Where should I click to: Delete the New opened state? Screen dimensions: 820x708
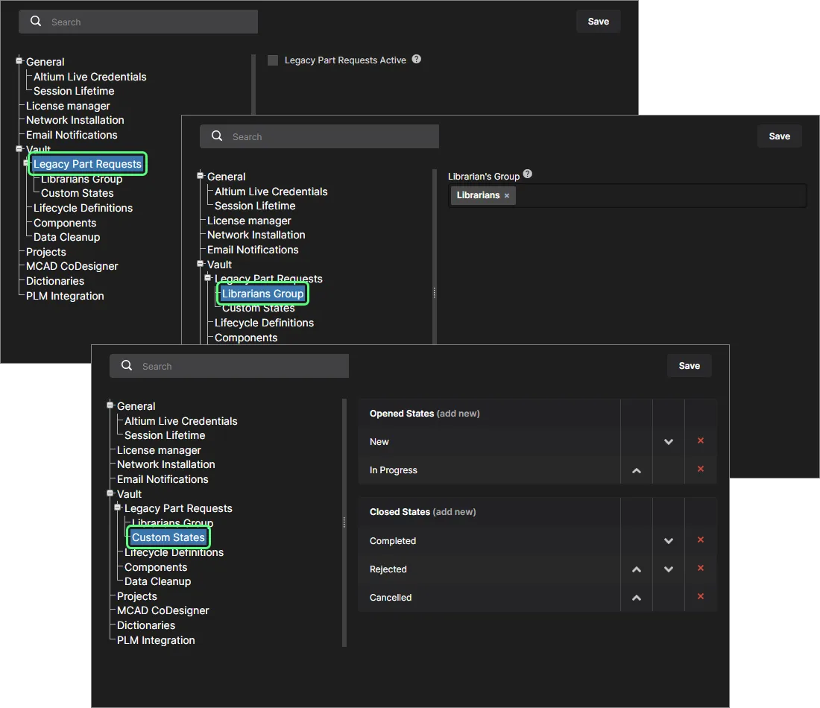pos(700,441)
